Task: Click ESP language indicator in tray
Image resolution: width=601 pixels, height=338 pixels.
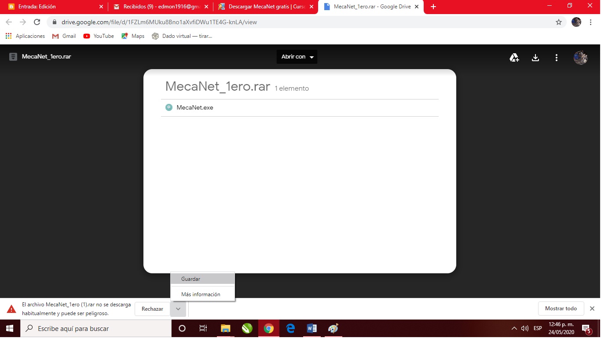Action: tap(538, 328)
